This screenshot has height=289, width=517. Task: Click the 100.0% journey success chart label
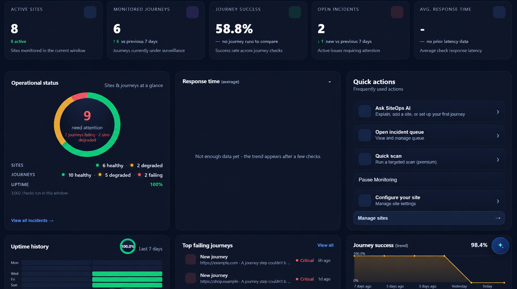tap(359, 254)
